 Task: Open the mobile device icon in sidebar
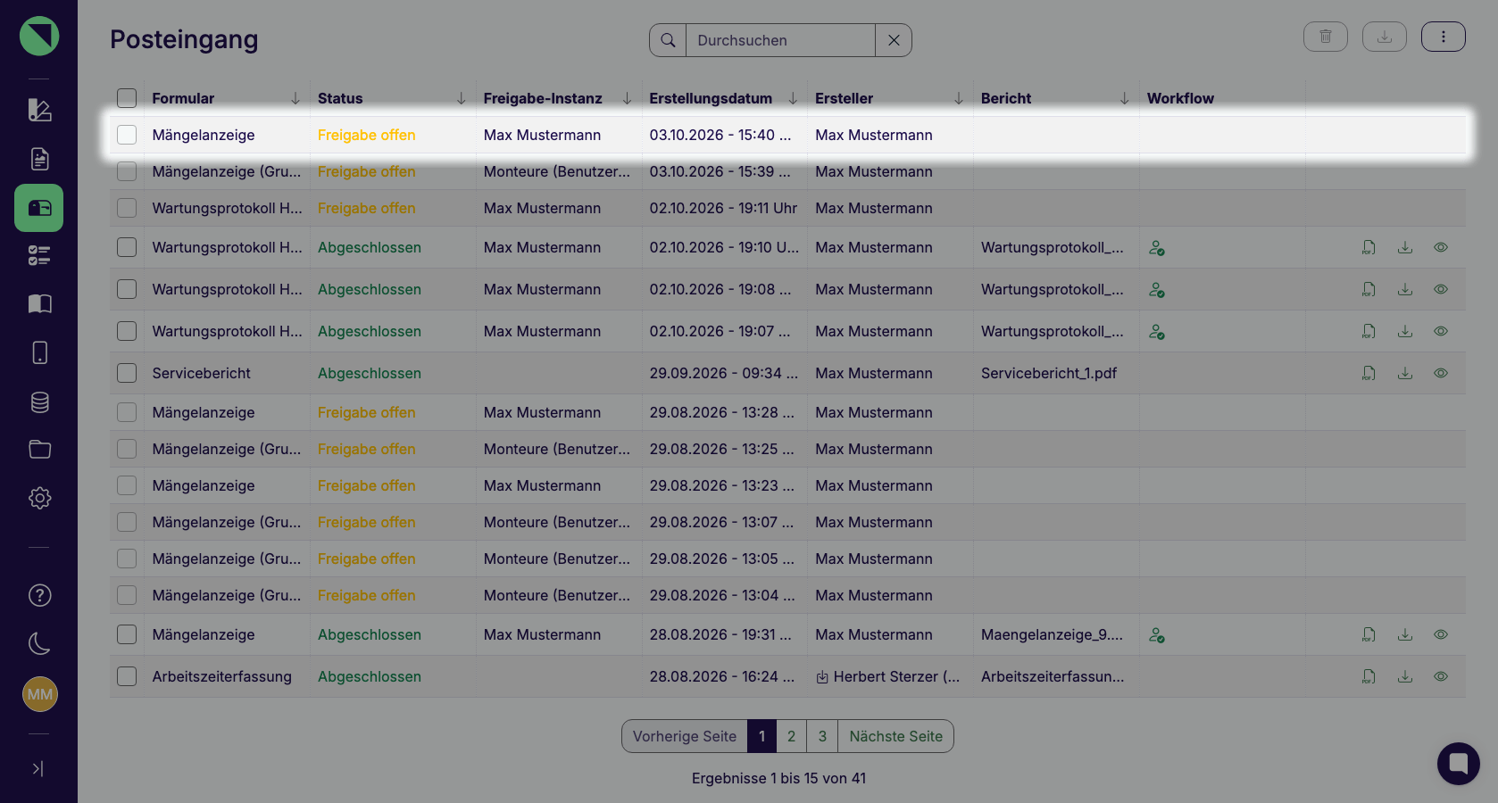click(39, 352)
